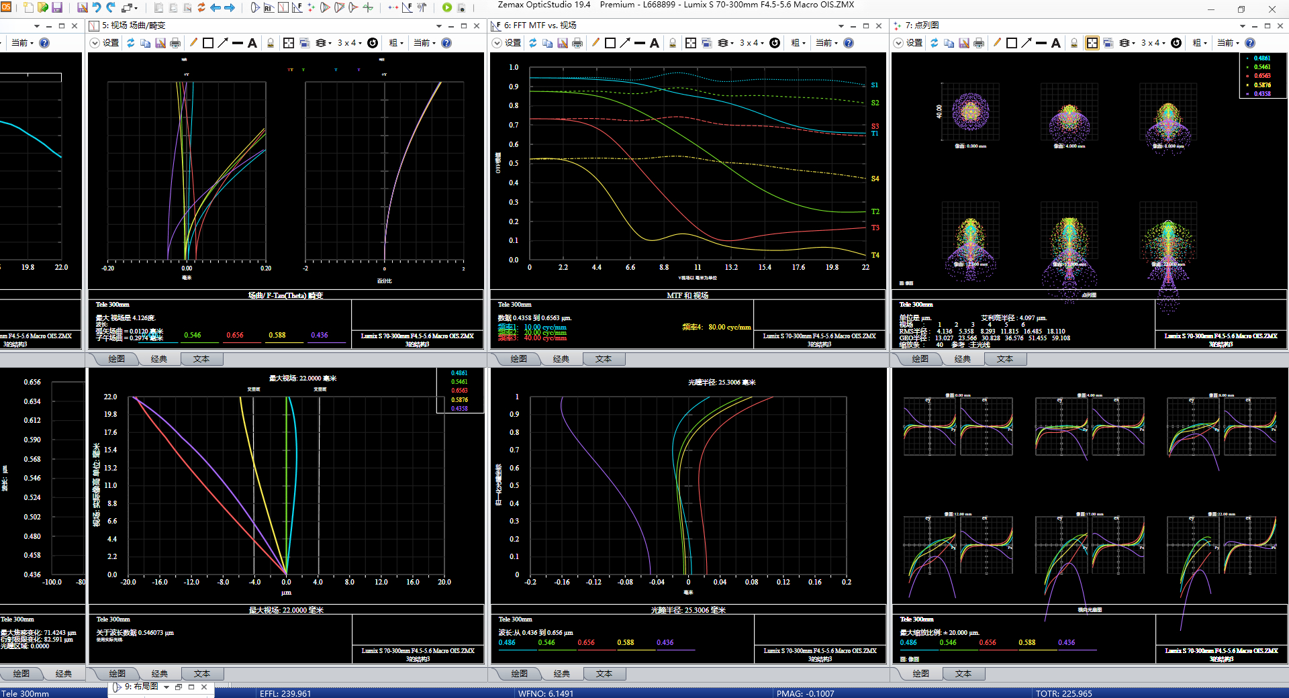Image resolution: width=1289 pixels, height=698 pixels.
Task: Click EFFL: 239.961 in the status bar
Action: 285,693
